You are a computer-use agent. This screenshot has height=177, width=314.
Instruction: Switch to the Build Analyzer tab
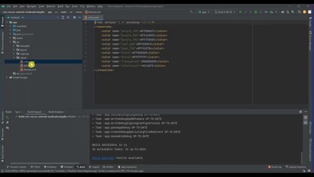click(56, 112)
